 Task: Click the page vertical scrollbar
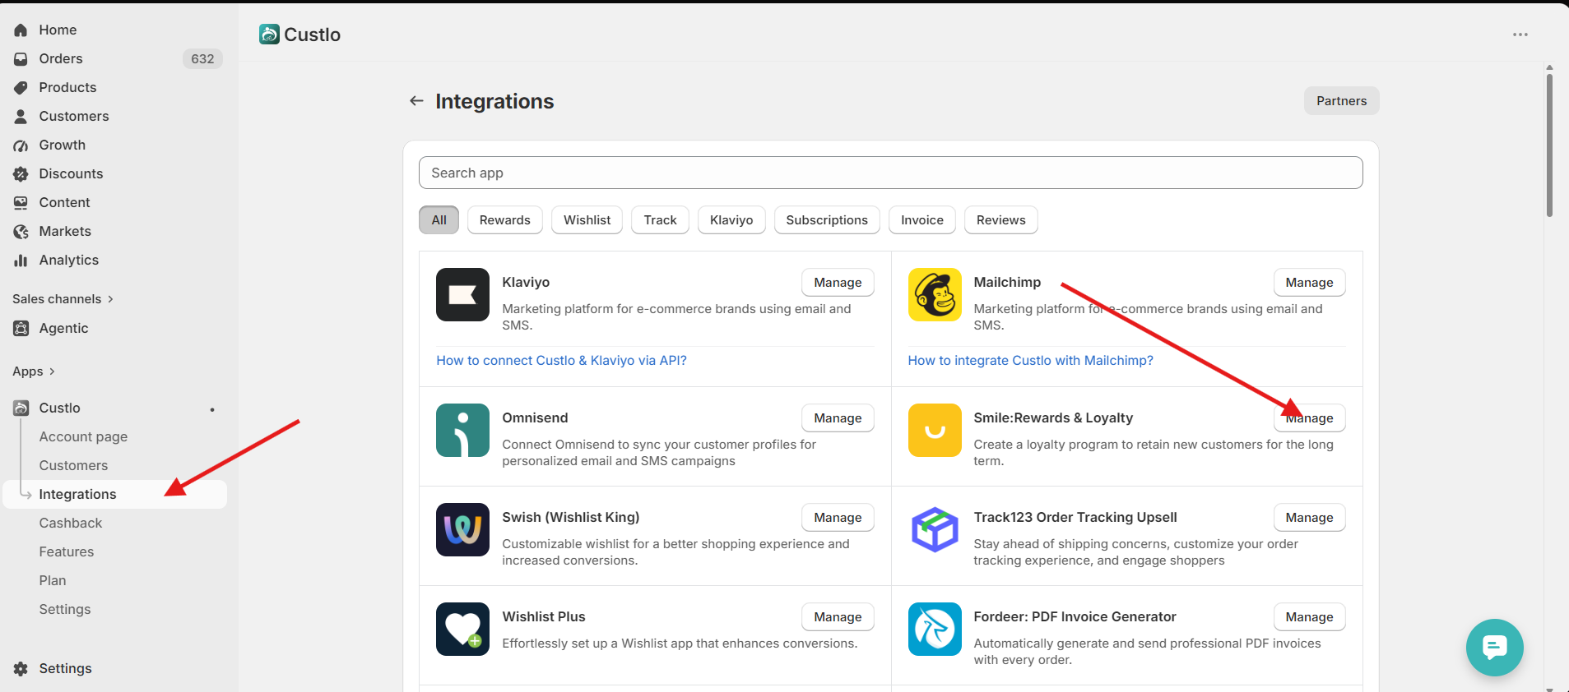pos(1549,145)
